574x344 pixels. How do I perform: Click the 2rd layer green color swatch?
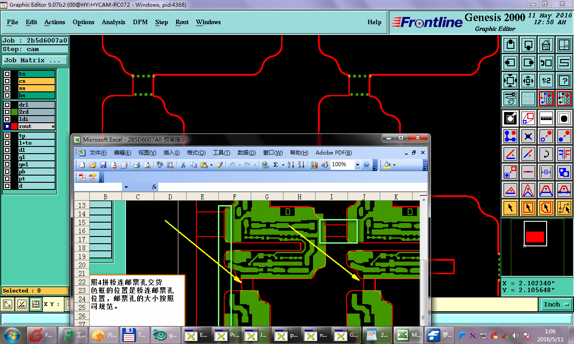click(14, 112)
